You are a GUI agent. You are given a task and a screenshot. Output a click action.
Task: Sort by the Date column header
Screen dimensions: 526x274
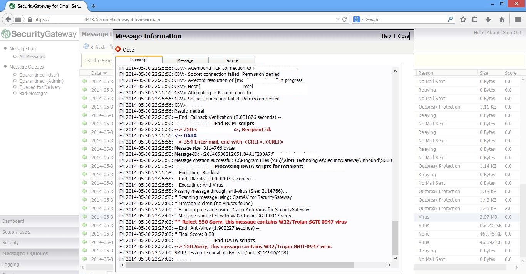pos(96,73)
